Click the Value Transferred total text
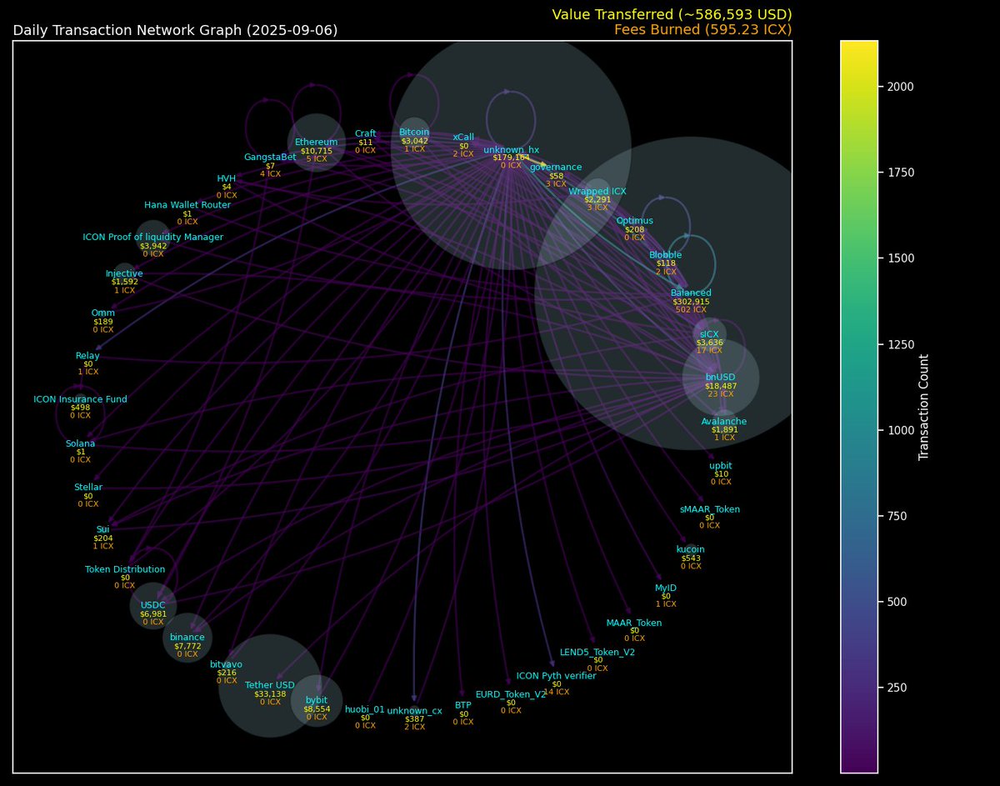Screen dimensions: 1000x786 pyautogui.click(x=672, y=15)
